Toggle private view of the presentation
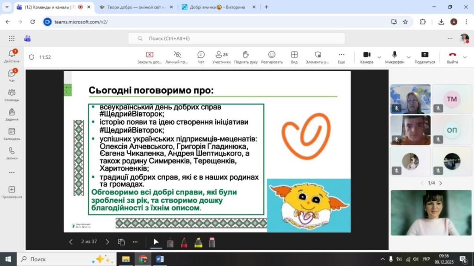Viewport: 474px width, 266px height. click(177, 57)
